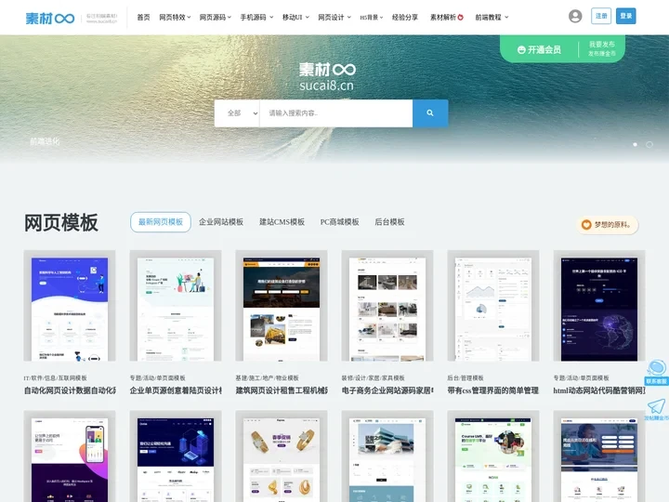Open title 建筑网页设计租售工程机械
This screenshot has height=502, width=669.
click(282, 390)
